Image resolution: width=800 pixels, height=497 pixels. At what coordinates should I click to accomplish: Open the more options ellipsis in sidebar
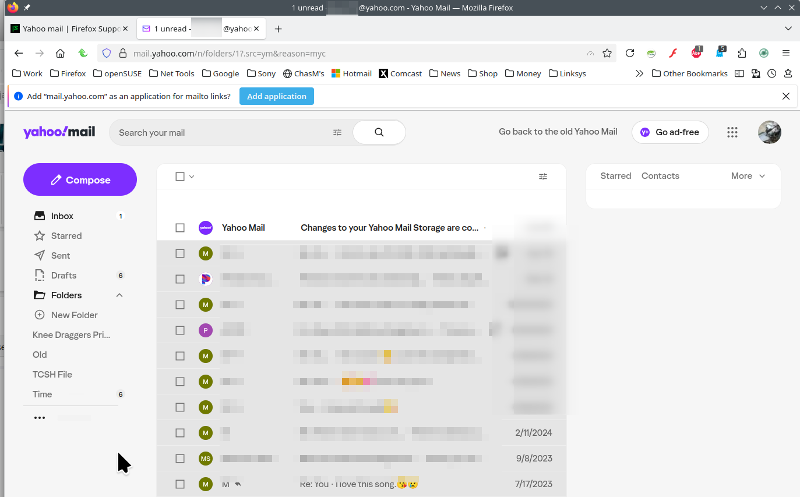click(40, 418)
